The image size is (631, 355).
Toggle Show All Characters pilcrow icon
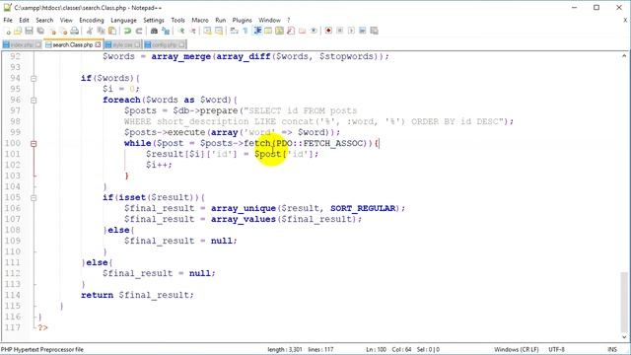tap(245, 31)
